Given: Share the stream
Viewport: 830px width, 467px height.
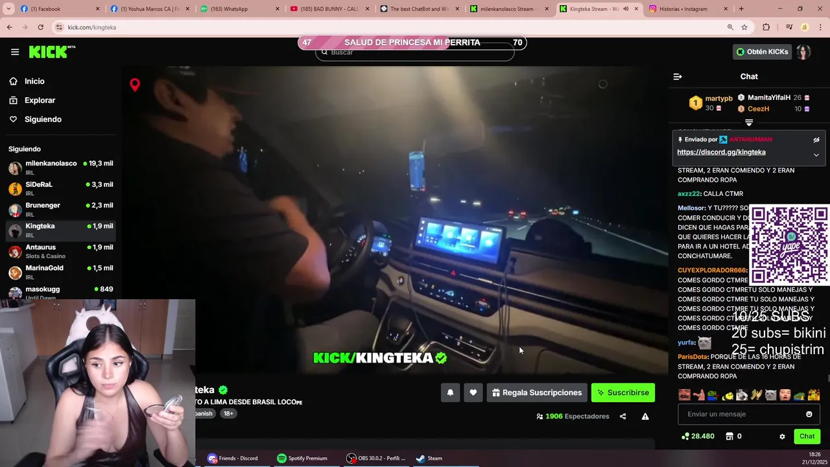Looking at the screenshot, I should point(622,416).
